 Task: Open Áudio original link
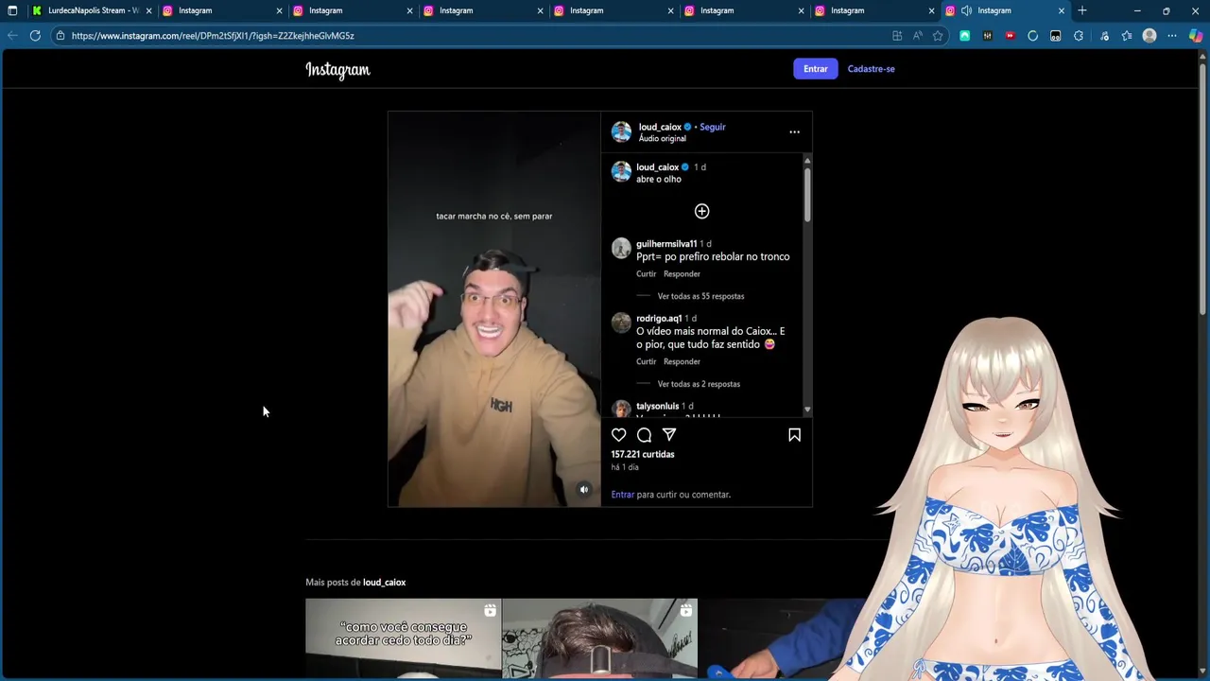tap(662, 139)
